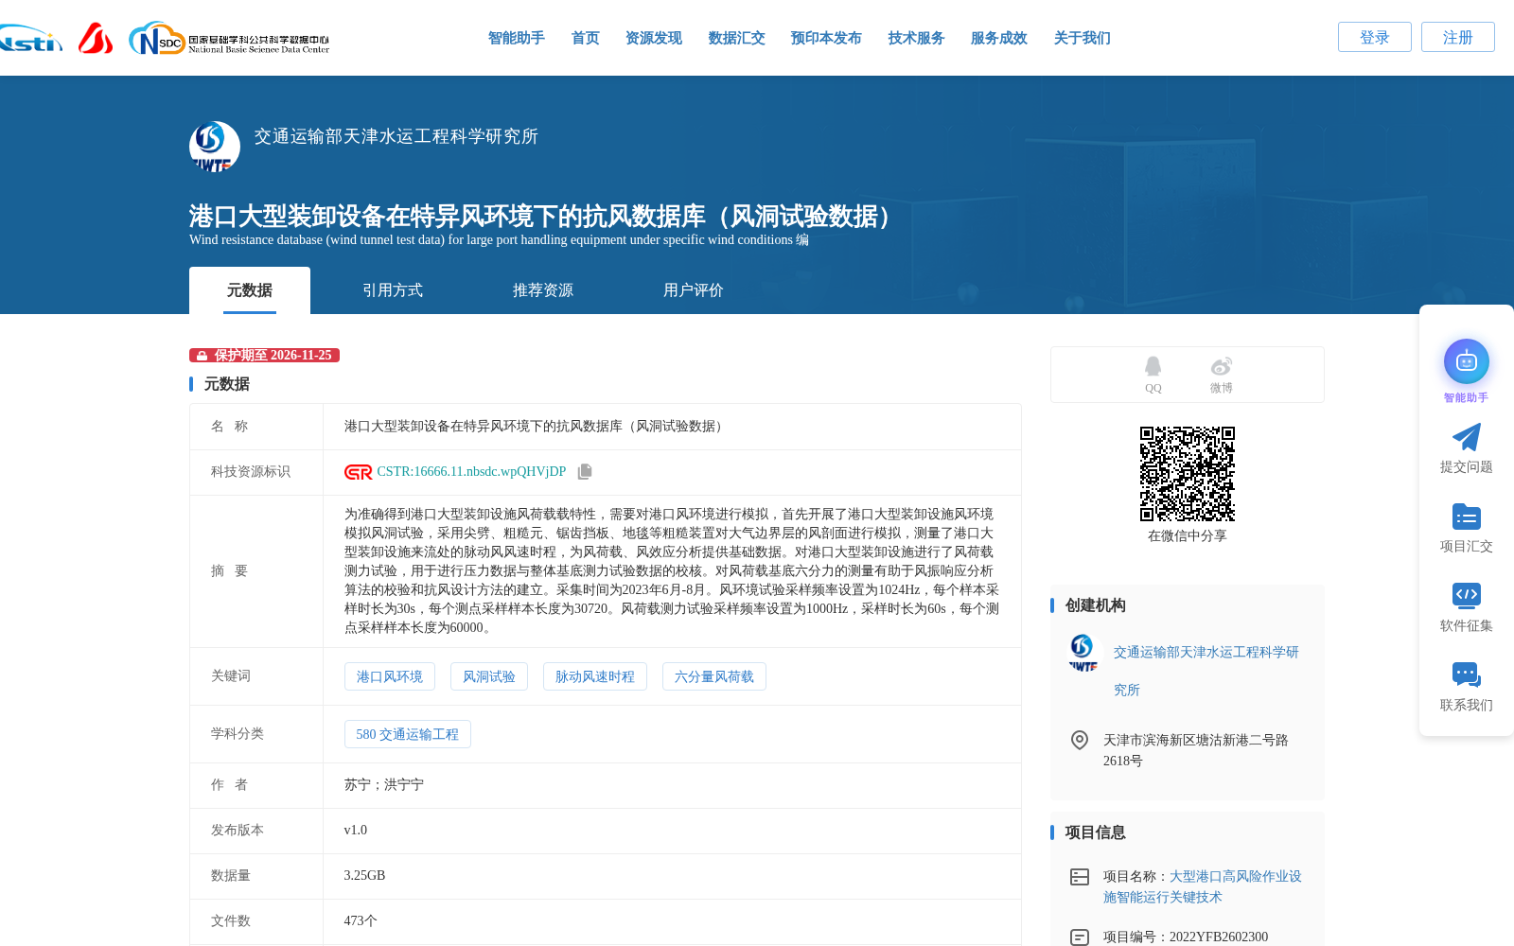Click the CSTR red logo icon

tap(358, 472)
